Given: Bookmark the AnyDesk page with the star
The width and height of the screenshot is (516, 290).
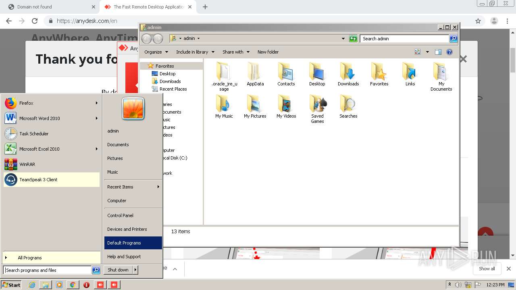Looking at the screenshot, I should (x=478, y=21).
